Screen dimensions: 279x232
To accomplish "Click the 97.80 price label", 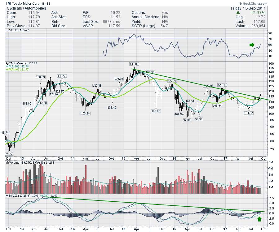I will pyautogui.click(x=187, y=120).
